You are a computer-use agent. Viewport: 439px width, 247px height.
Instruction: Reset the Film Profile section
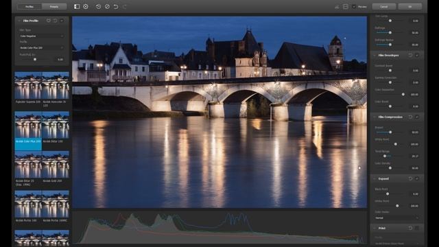coord(55,21)
